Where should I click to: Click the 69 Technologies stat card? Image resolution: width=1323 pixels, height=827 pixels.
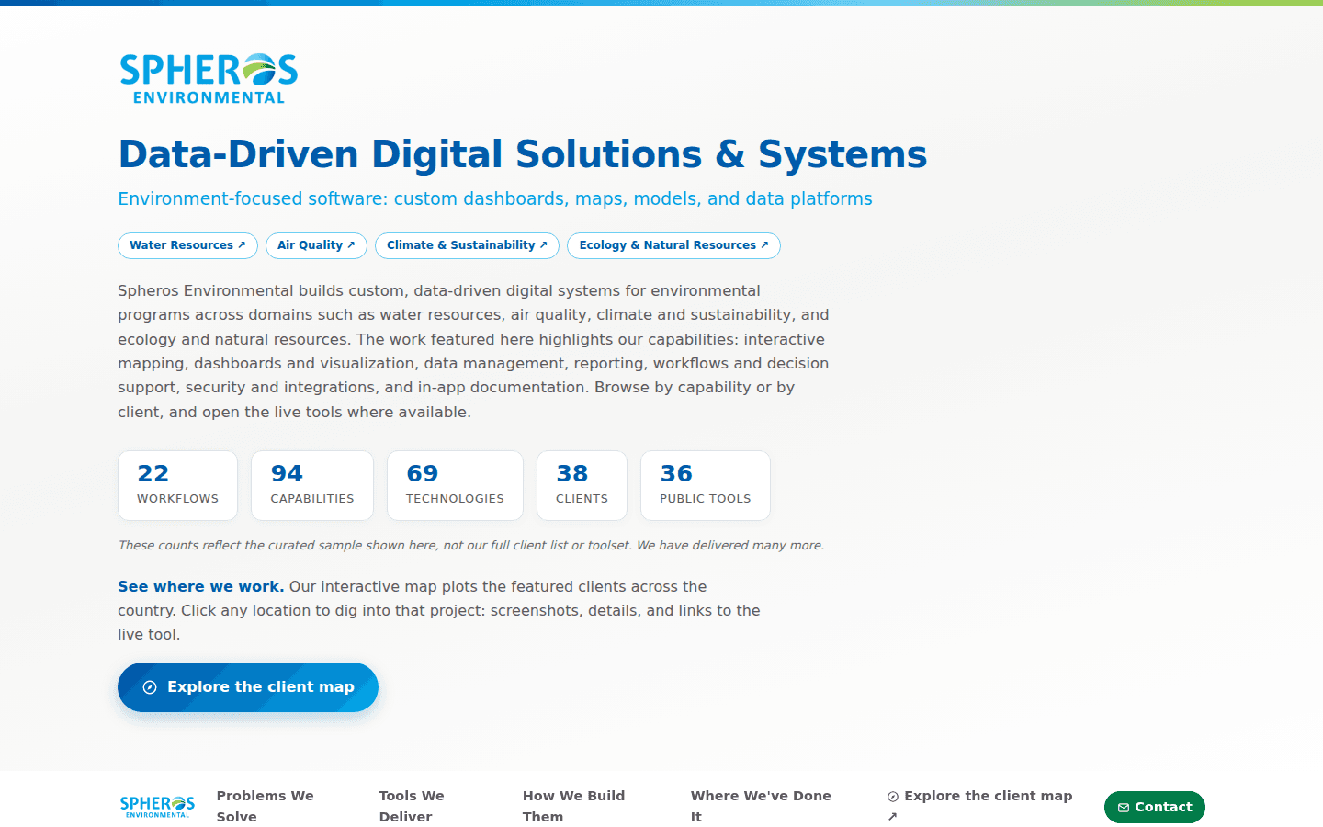tap(455, 485)
